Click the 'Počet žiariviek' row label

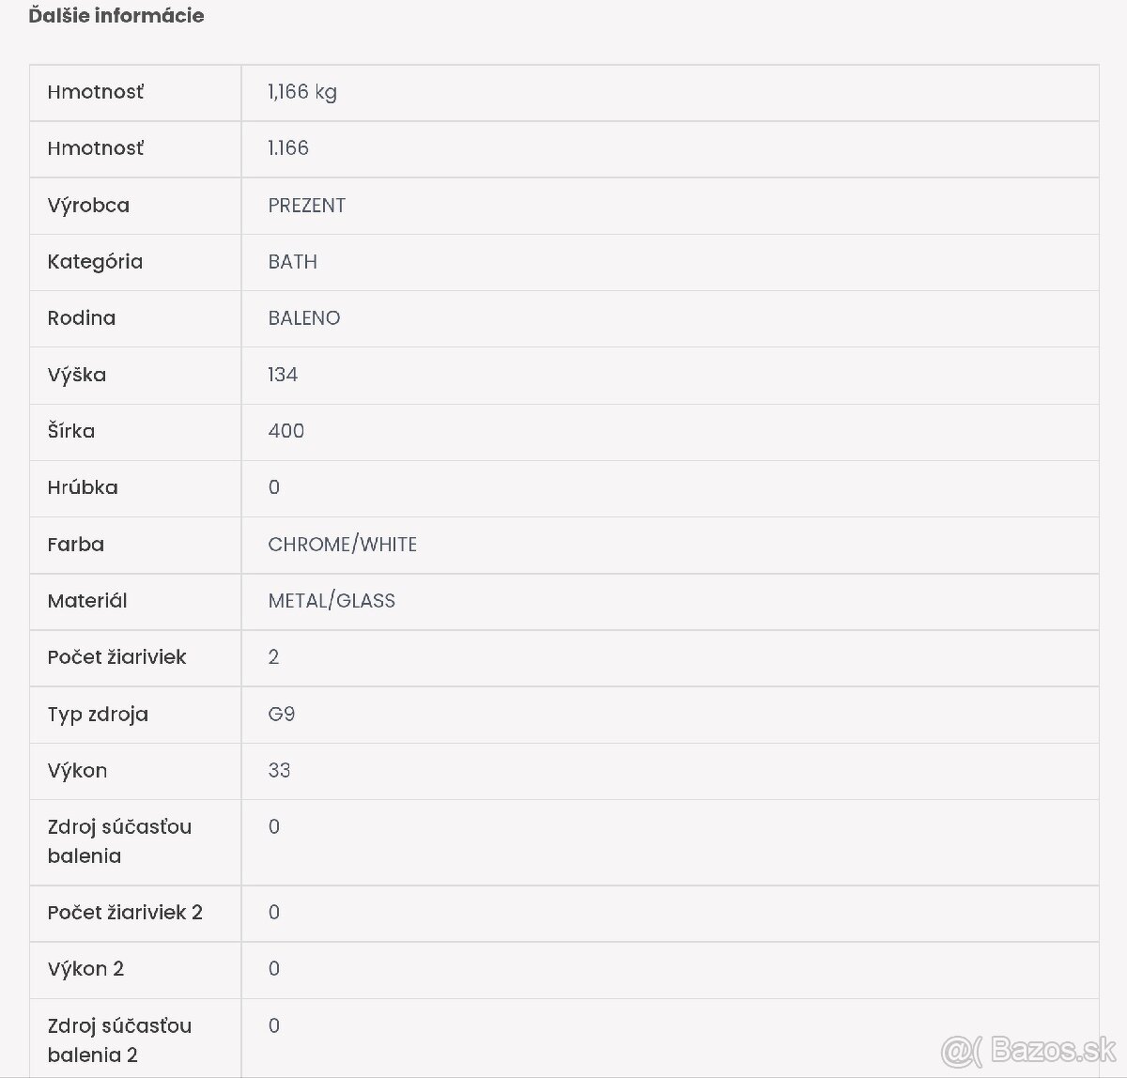116,657
